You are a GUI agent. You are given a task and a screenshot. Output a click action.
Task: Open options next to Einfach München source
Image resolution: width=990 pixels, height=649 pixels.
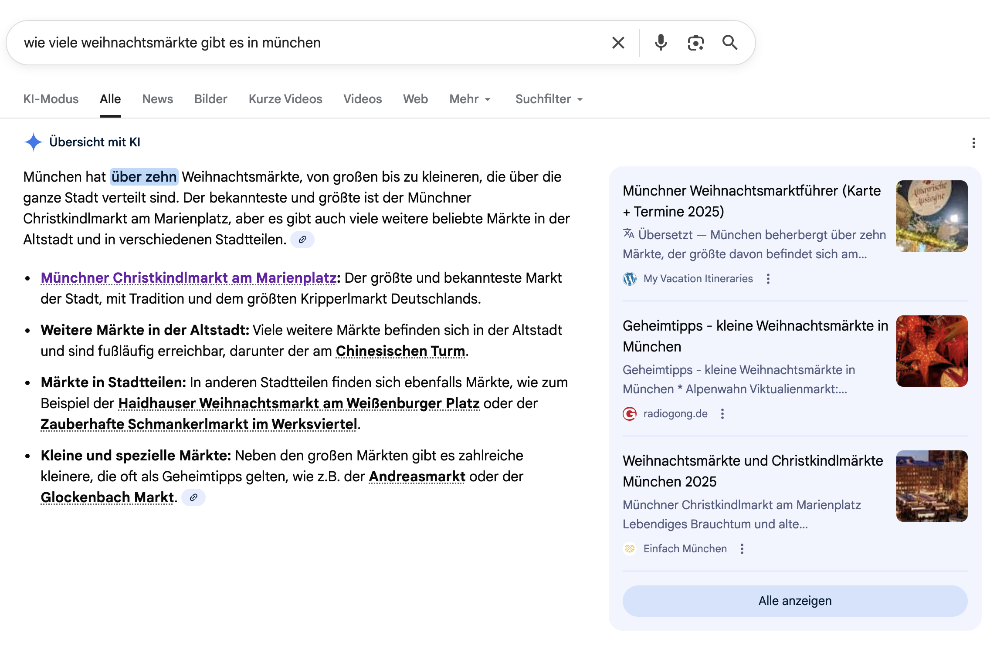742,549
